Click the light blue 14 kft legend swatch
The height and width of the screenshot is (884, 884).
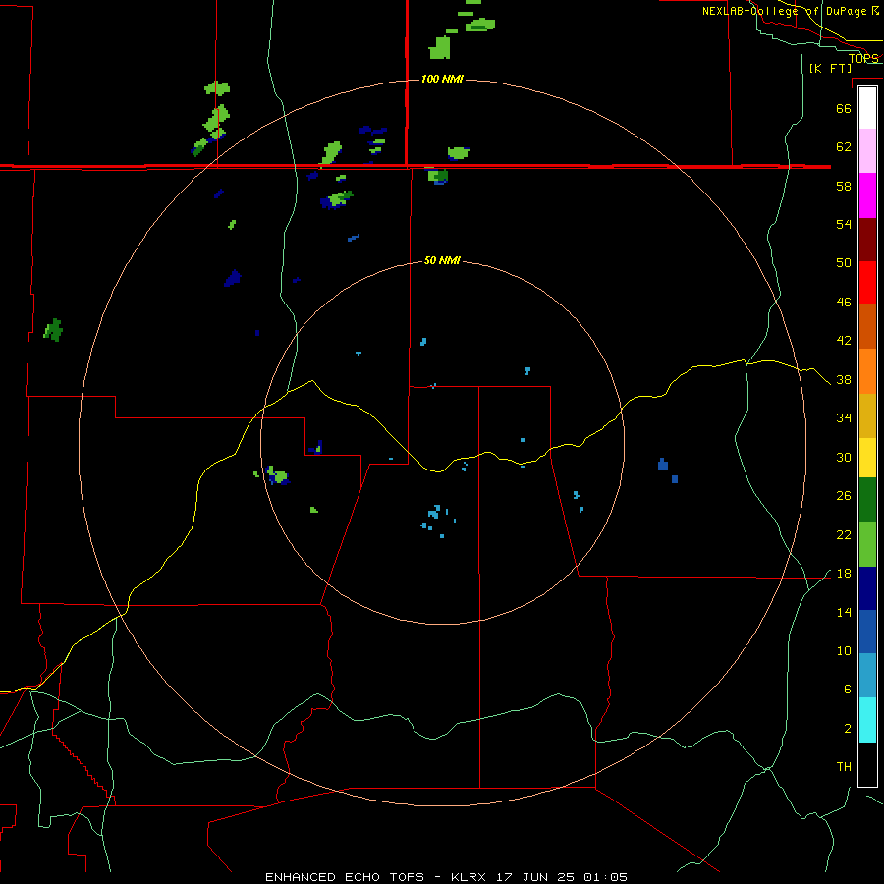coord(867,676)
